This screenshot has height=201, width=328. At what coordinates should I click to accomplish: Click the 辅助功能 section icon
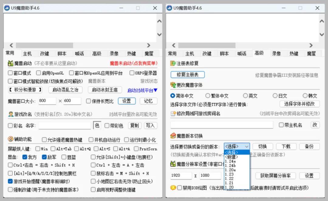pos(10,139)
